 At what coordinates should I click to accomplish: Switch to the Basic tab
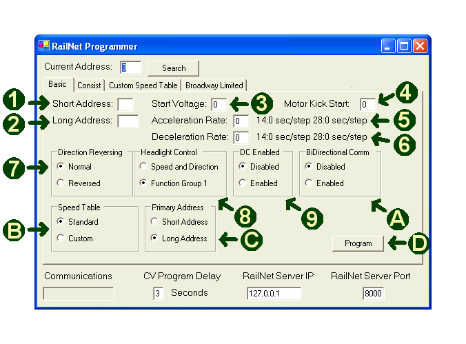[57, 84]
